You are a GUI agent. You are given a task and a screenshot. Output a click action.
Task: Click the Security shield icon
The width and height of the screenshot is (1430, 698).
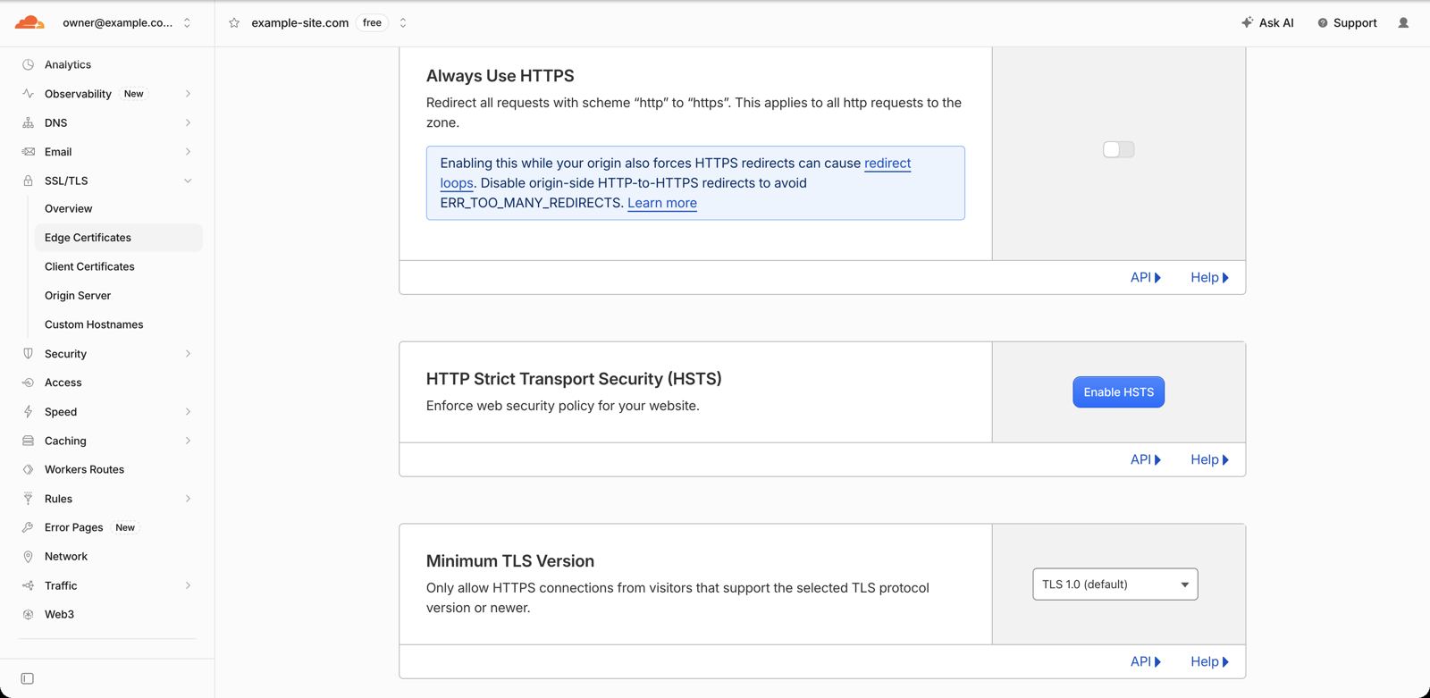tap(29, 354)
